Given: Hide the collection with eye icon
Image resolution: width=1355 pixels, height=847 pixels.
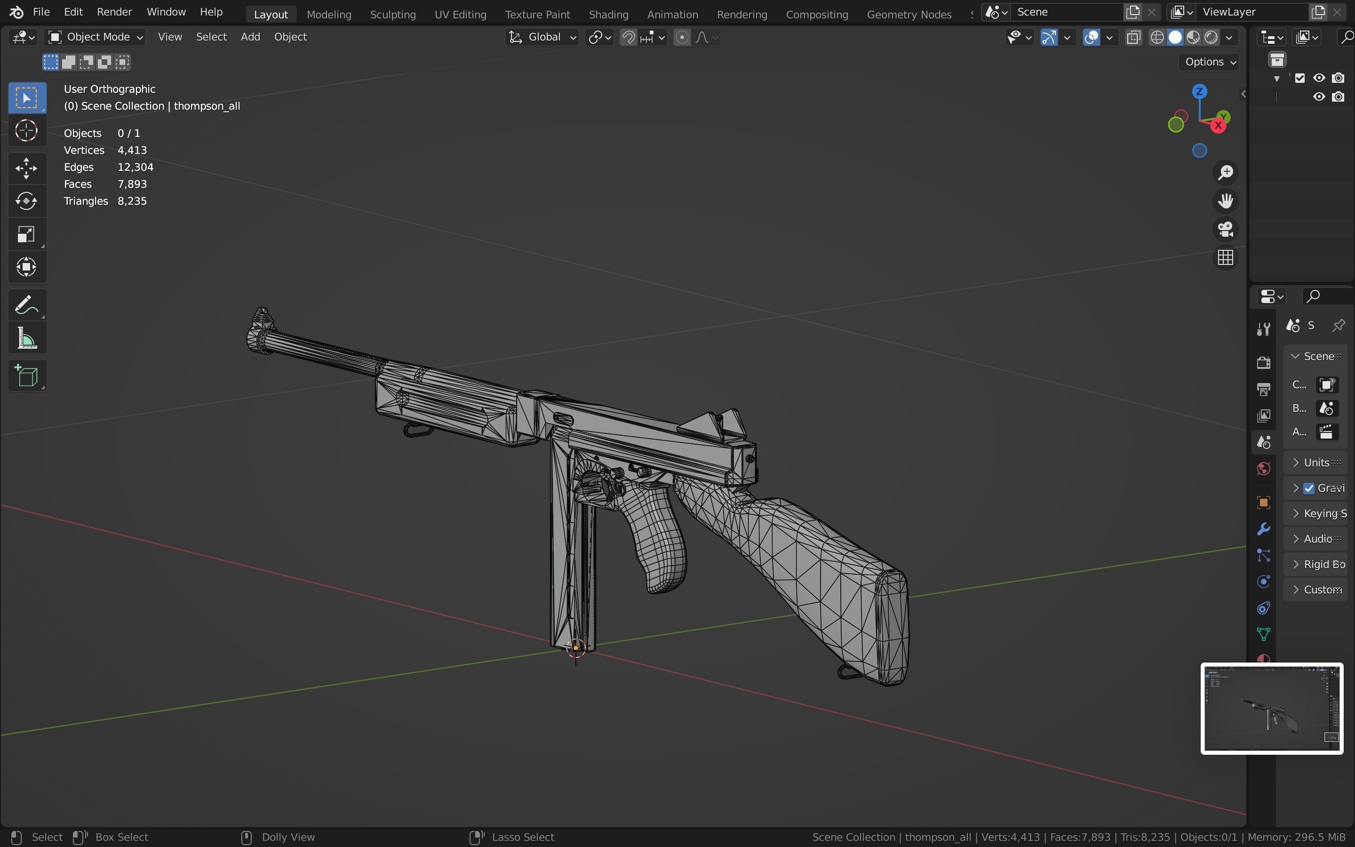Looking at the screenshot, I should point(1319,78).
